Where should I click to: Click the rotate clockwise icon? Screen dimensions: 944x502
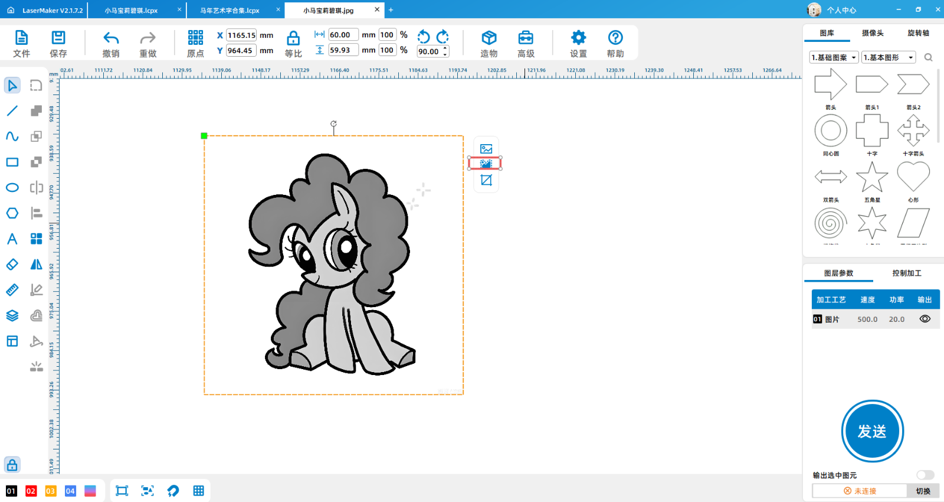click(443, 37)
